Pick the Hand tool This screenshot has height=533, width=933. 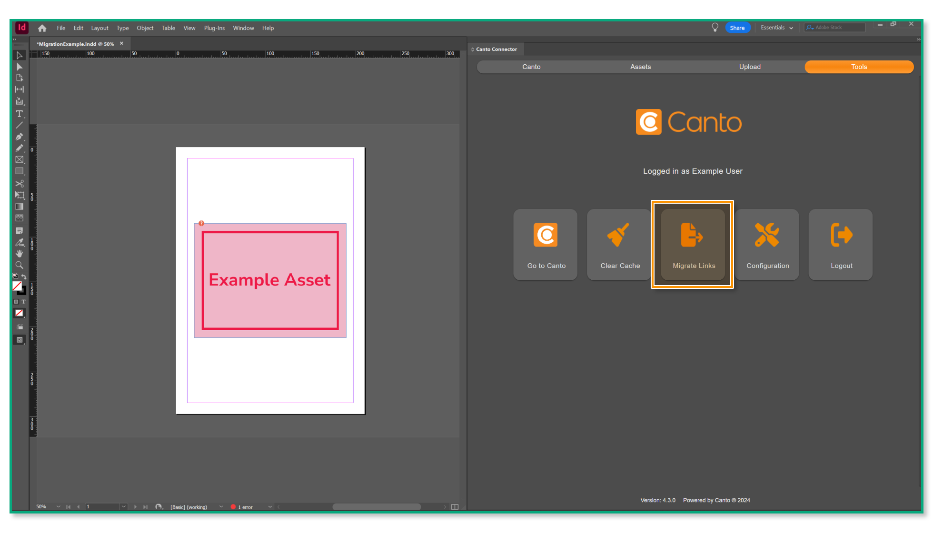19,254
